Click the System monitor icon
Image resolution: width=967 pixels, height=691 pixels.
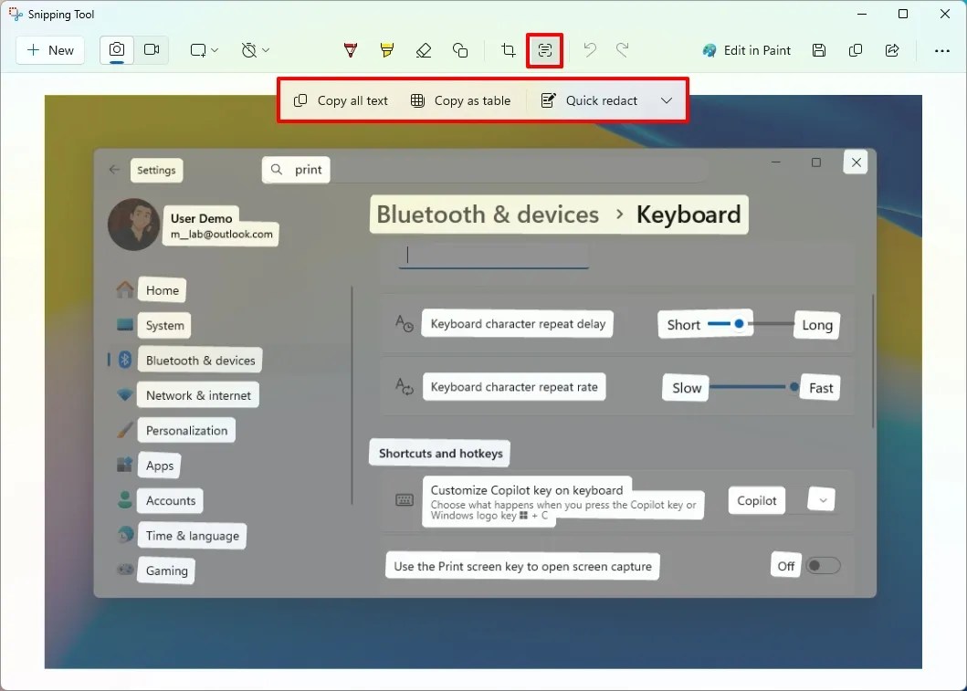[x=124, y=324]
